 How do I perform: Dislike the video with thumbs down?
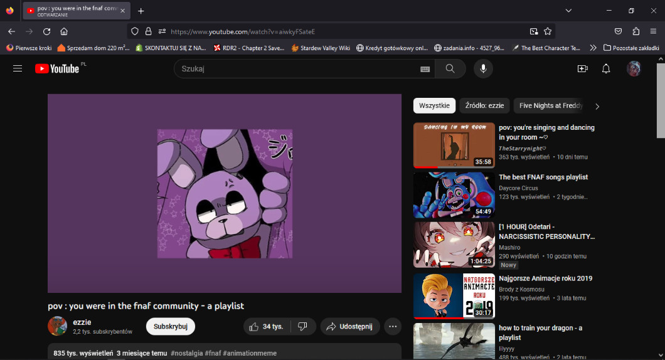[x=302, y=327]
